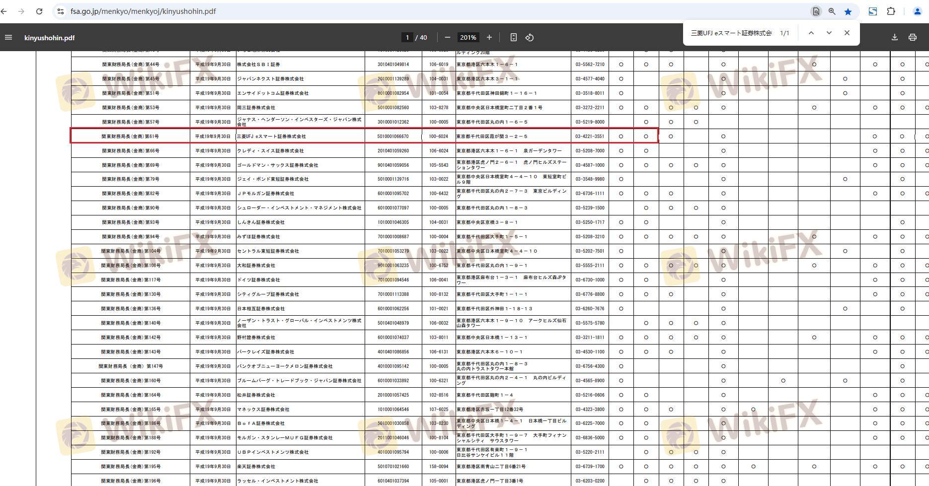Click corporate number 5010001066670
Screen dimensions: 929x486
(x=393, y=137)
